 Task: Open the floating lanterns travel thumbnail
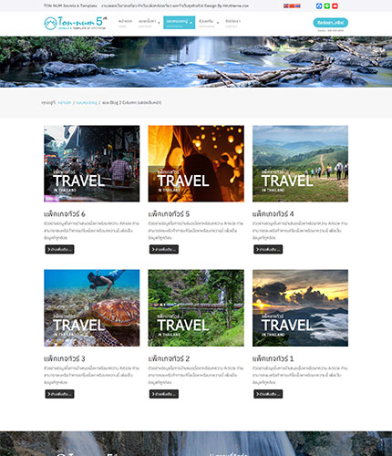[x=196, y=163]
